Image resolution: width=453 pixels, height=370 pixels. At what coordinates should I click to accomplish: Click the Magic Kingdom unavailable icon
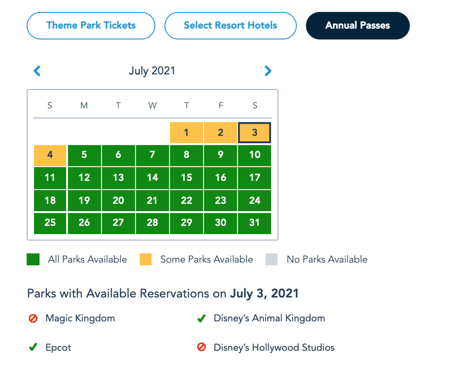(33, 318)
